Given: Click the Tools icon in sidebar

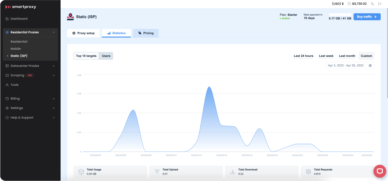Looking at the screenshot, I should pyautogui.click(x=7, y=85).
